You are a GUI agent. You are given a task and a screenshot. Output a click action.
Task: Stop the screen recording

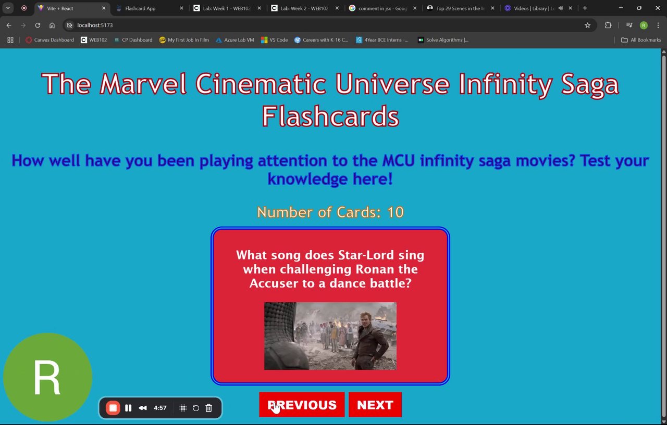tap(113, 408)
